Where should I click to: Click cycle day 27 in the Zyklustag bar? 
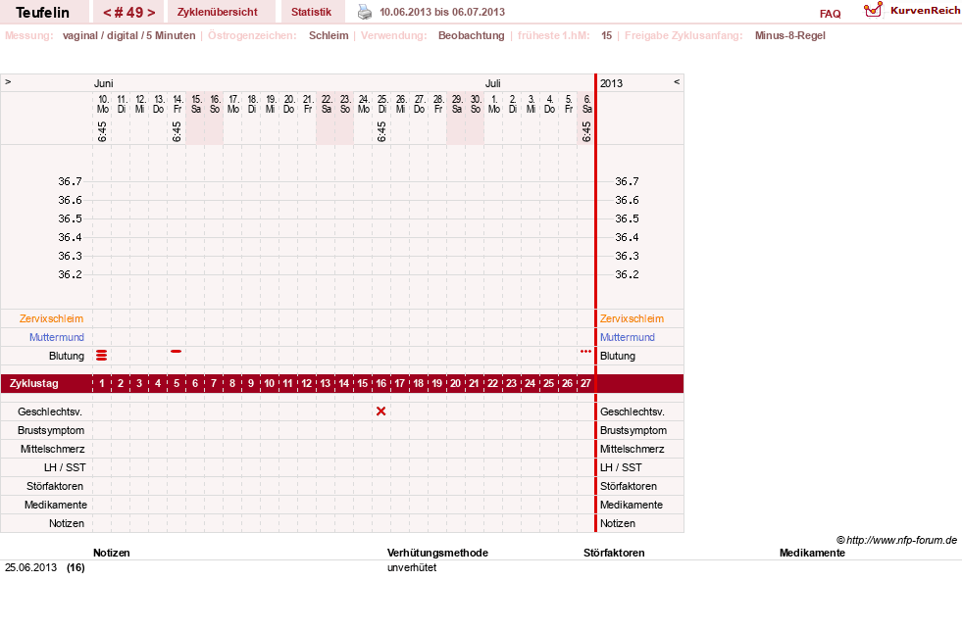point(585,384)
